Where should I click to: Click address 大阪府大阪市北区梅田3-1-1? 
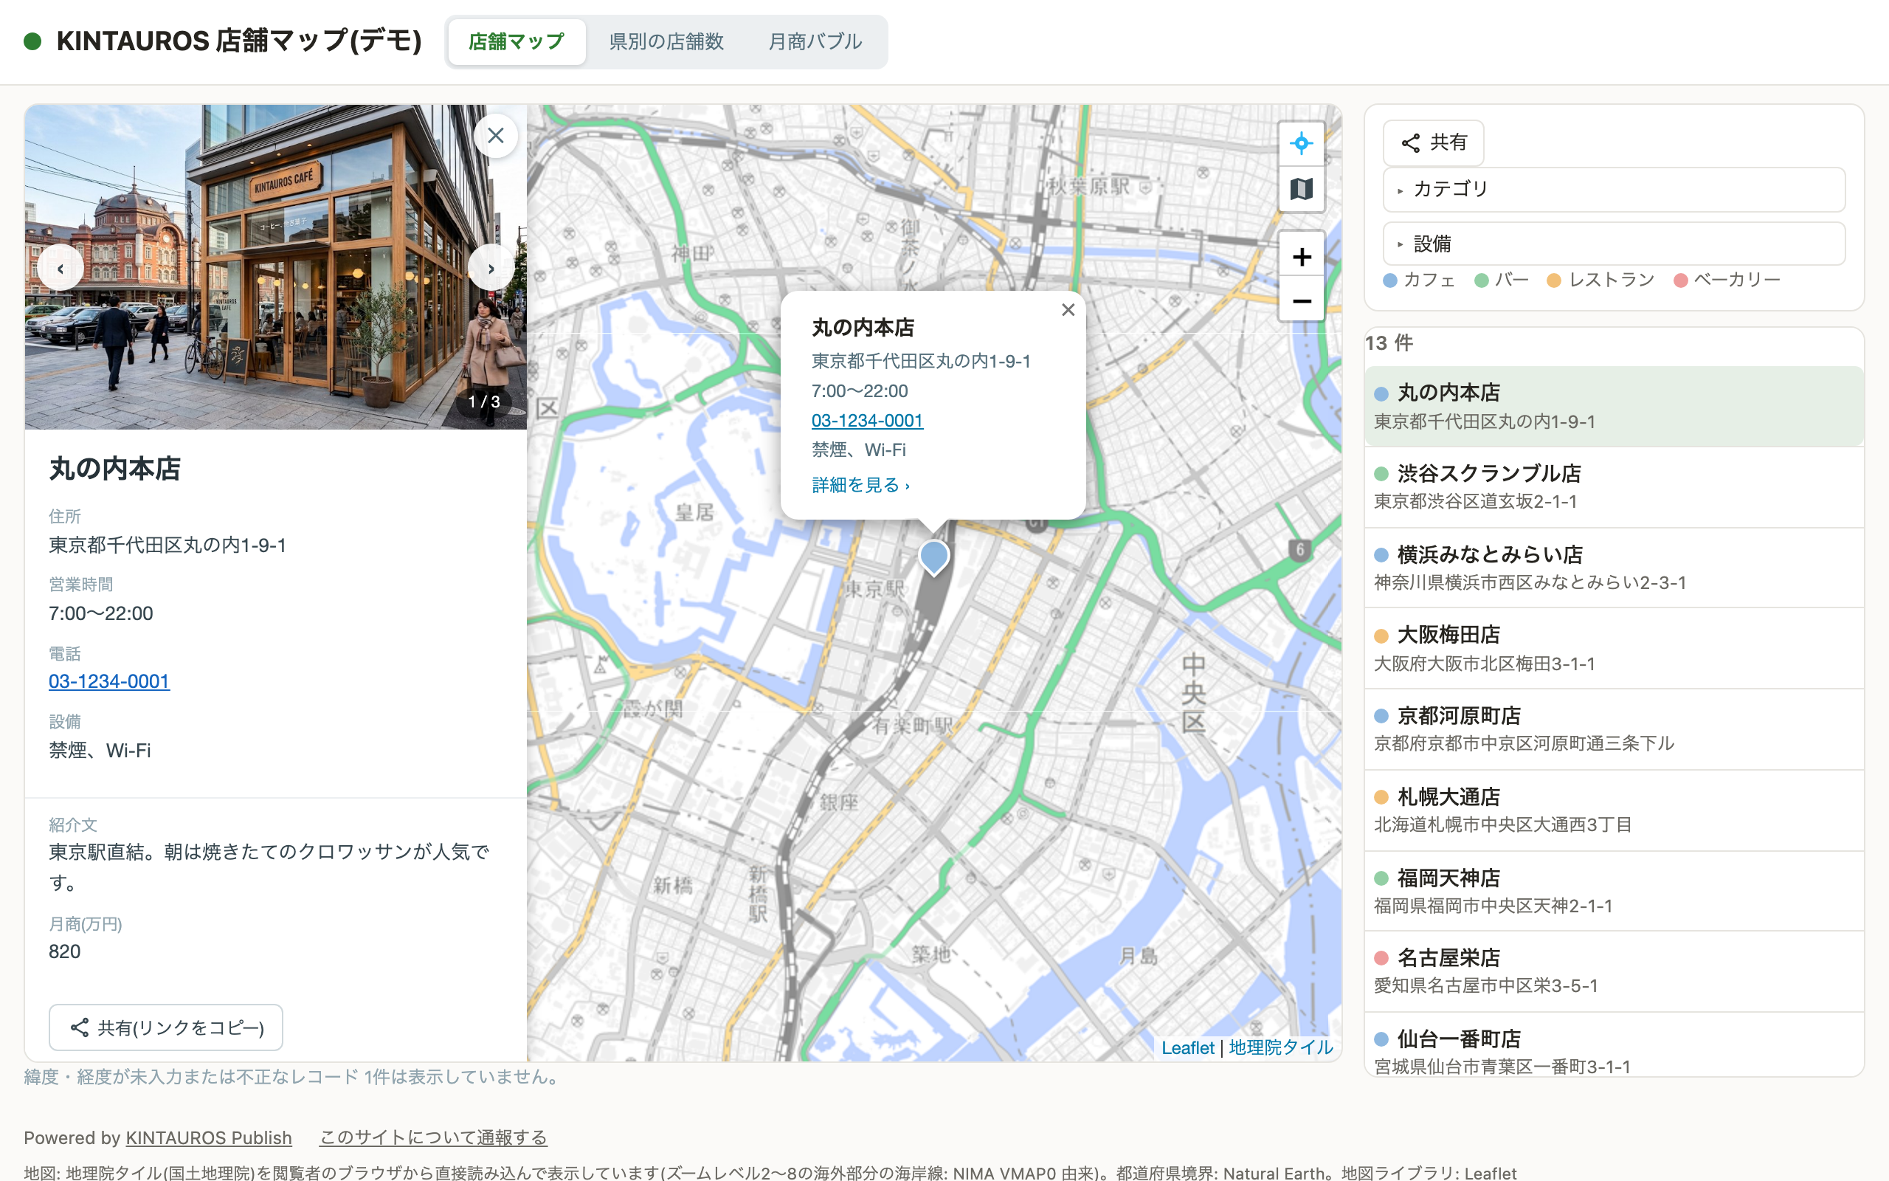pyautogui.click(x=1484, y=664)
